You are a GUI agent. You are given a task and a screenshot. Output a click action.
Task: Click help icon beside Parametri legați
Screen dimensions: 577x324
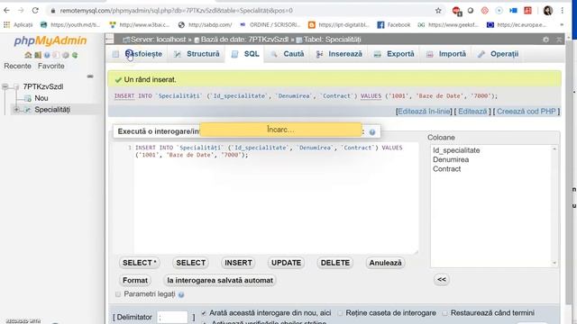pyautogui.click(x=181, y=294)
